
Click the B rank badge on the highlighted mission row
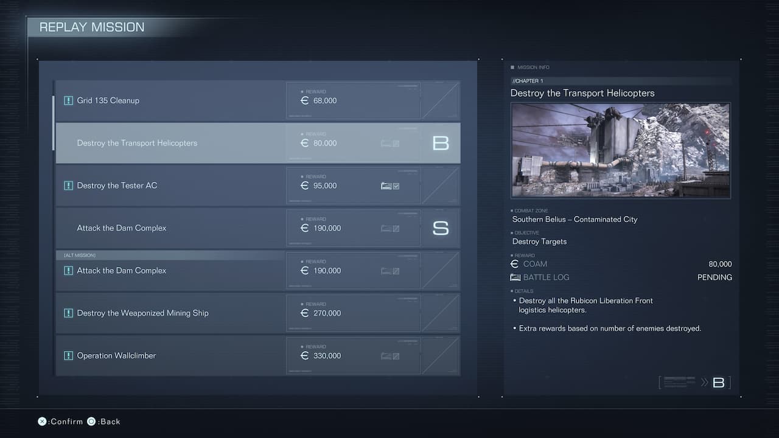(440, 143)
